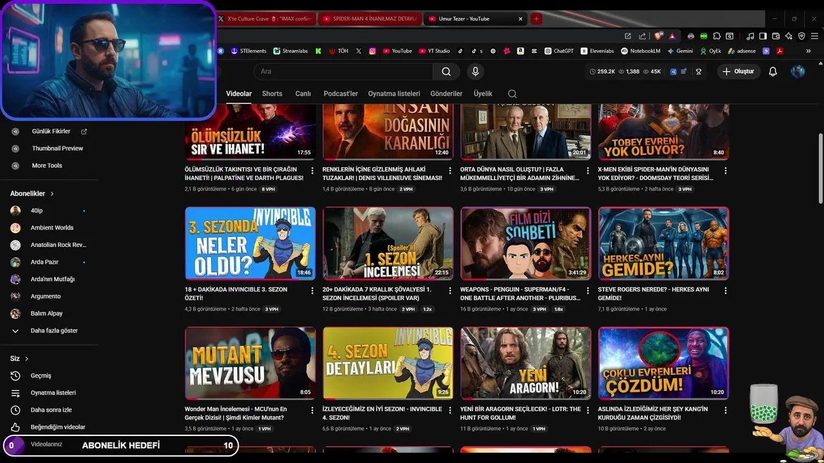Open the Gönderiler channel tab
The image size is (824, 463).
[446, 94]
